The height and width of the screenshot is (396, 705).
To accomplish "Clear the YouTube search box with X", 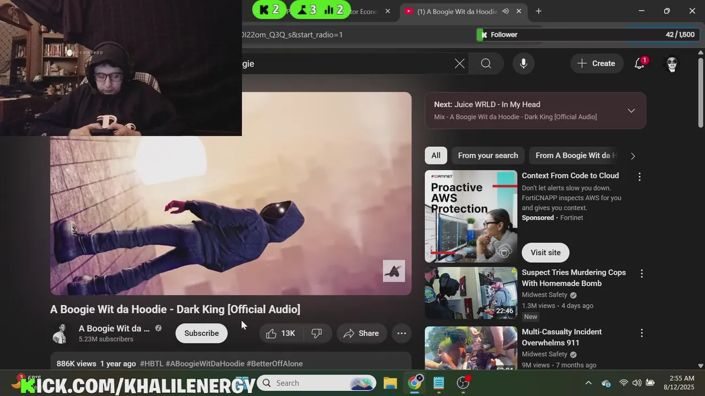I will (x=459, y=64).
